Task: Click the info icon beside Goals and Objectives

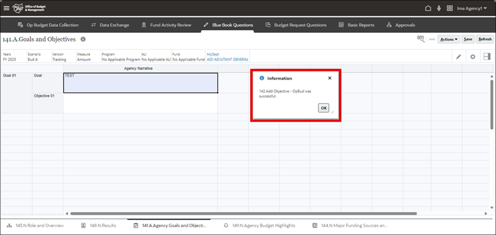Action: tap(83, 40)
